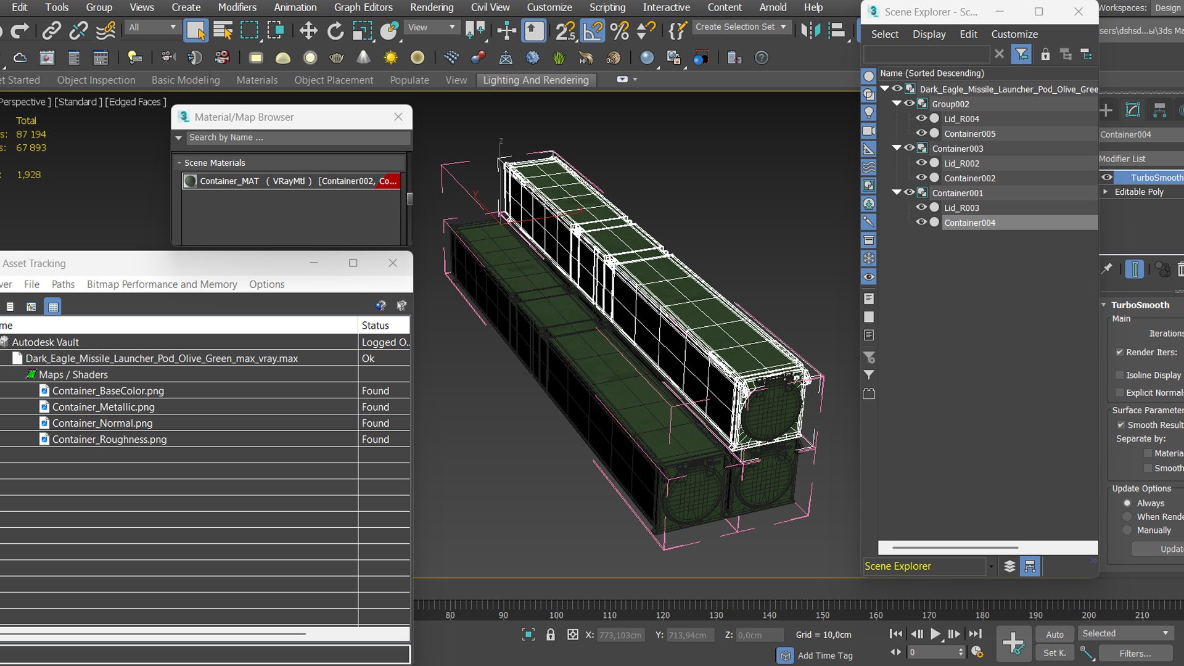The image size is (1184, 666).
Task: Hide Lid_R004 with its eye icon
Action: tap(921, 118)
